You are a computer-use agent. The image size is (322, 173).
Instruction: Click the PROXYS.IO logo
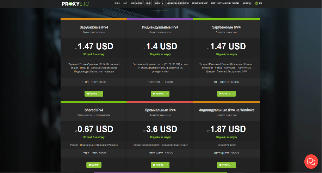pyautogui.click(x=75, y=4)
